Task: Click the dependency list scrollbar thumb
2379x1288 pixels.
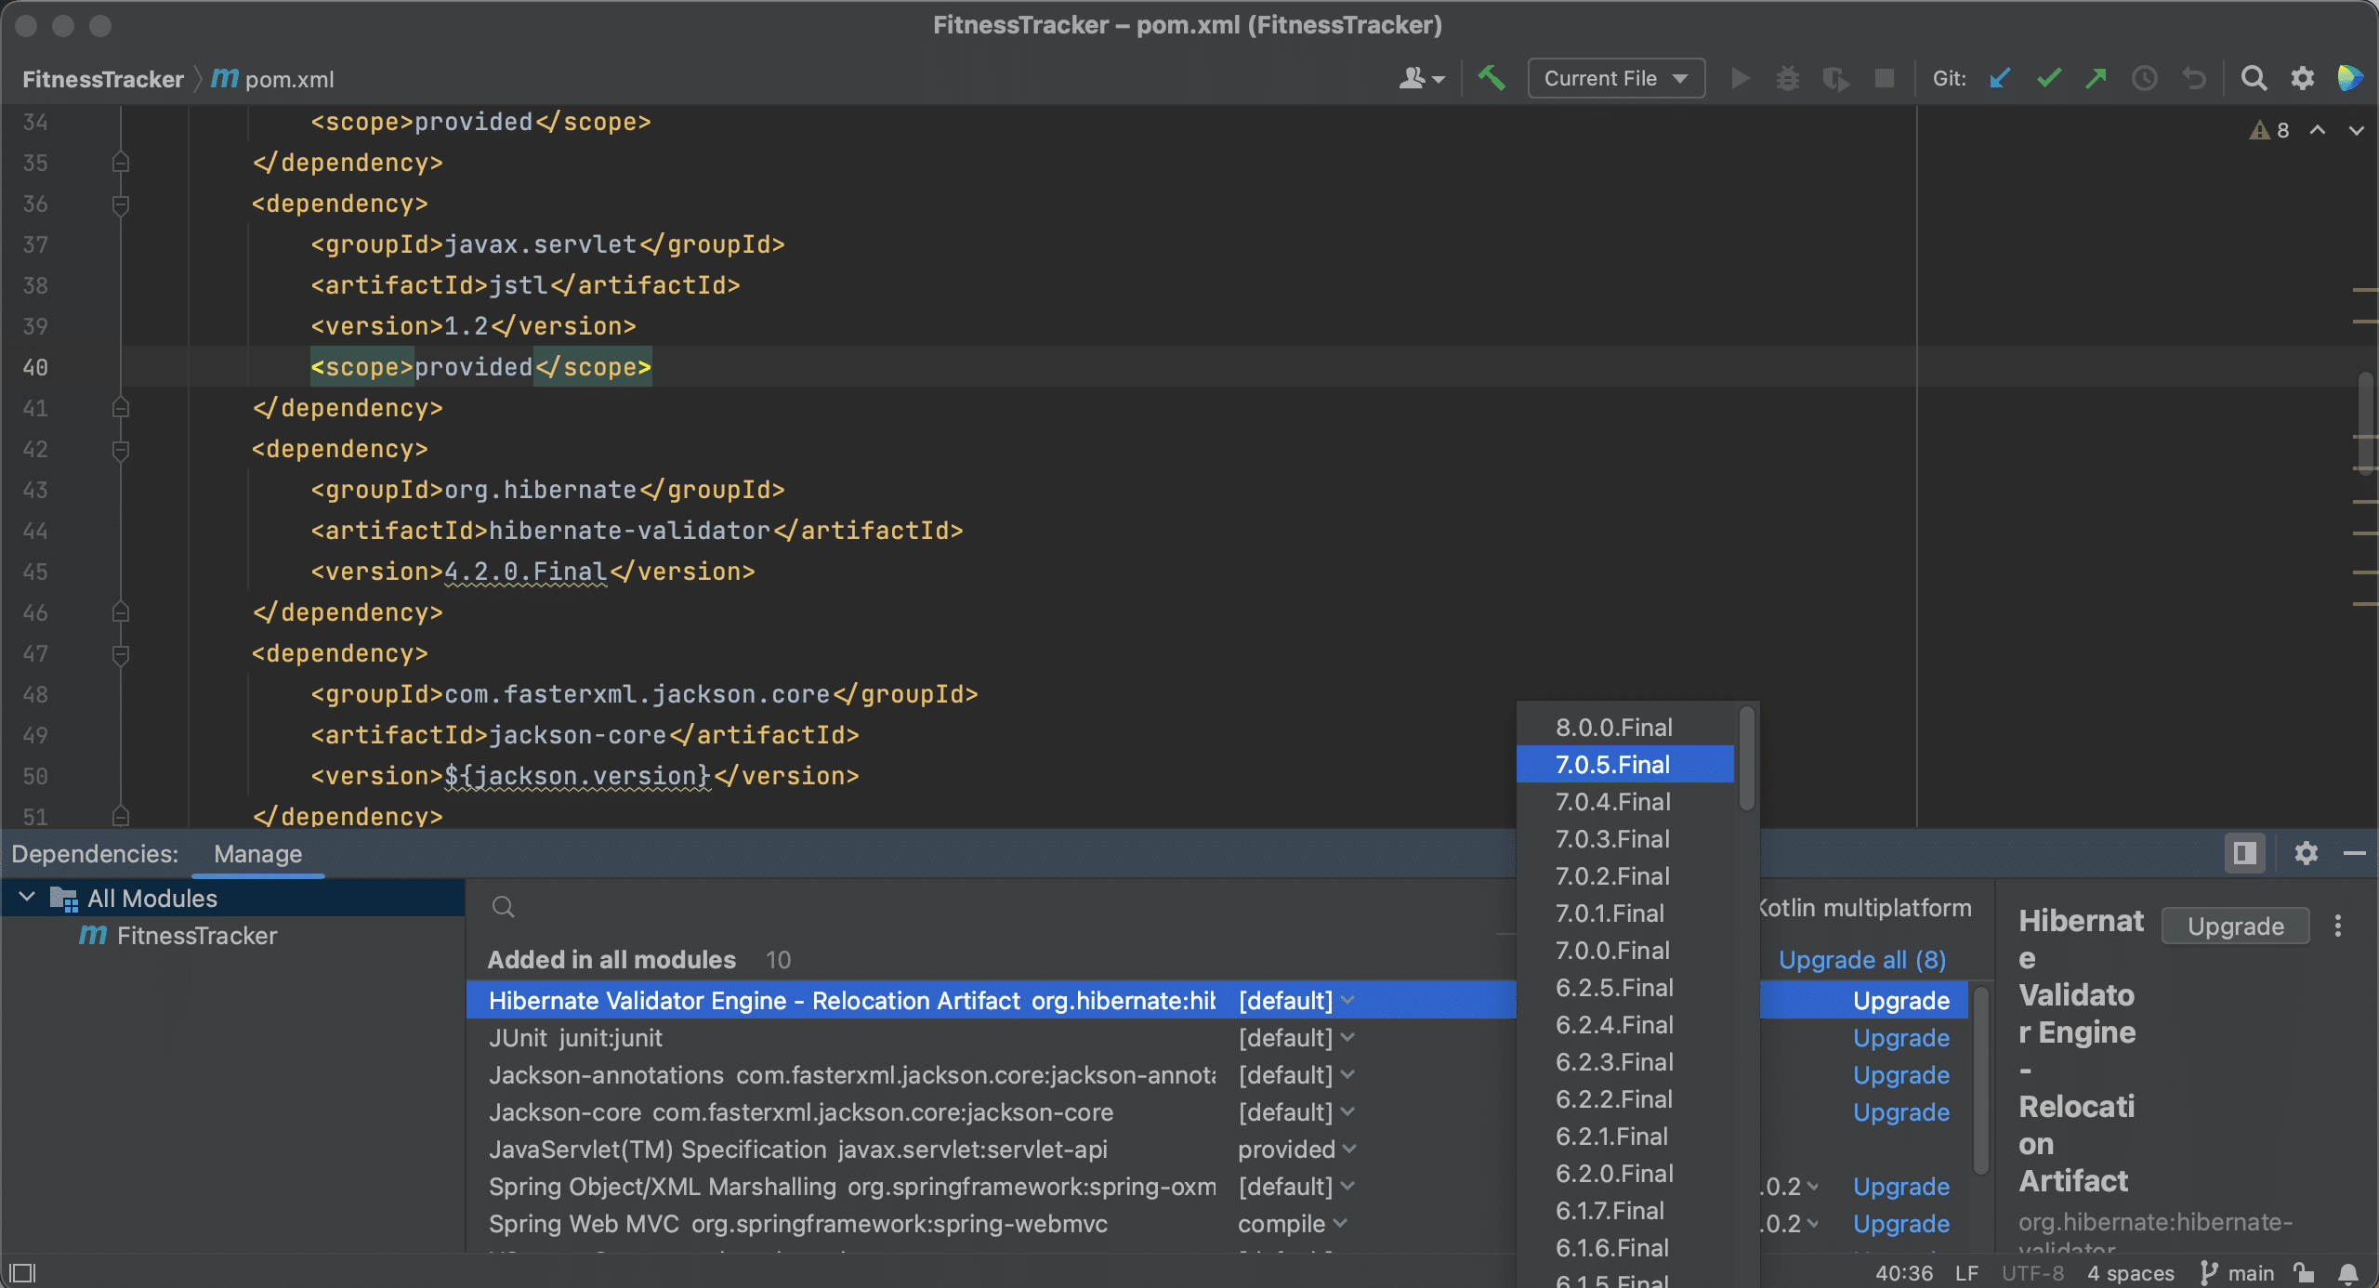Action: 1980,1080
